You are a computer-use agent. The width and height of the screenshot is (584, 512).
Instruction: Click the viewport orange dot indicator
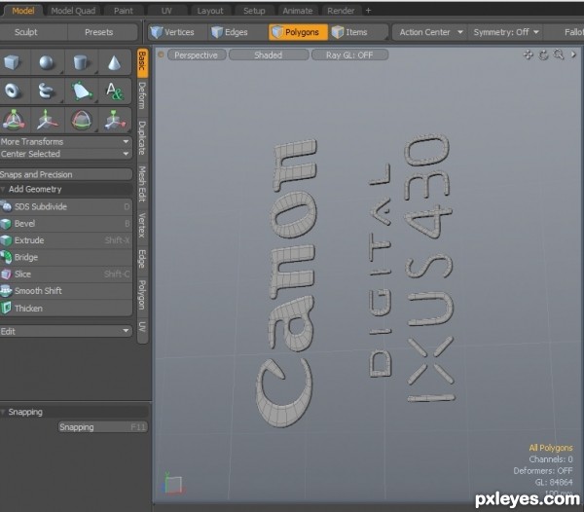click(161, 55)
